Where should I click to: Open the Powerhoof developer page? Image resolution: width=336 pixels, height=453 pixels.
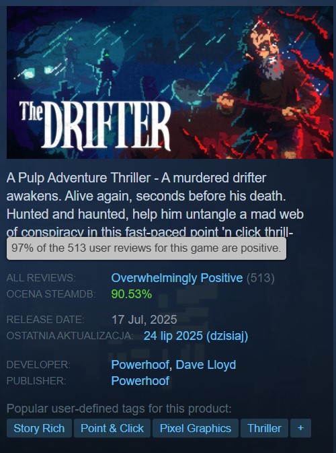pyautogui.click(x=140, y=365)
